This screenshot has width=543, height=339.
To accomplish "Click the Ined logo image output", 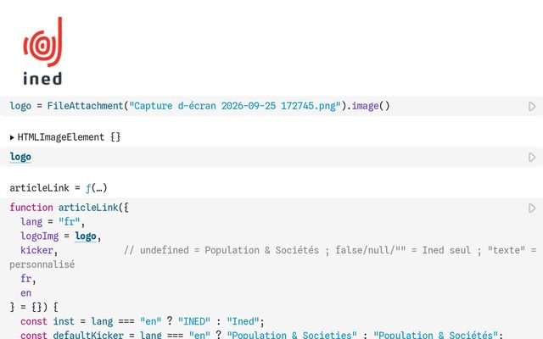I will [x=42, y=51].
